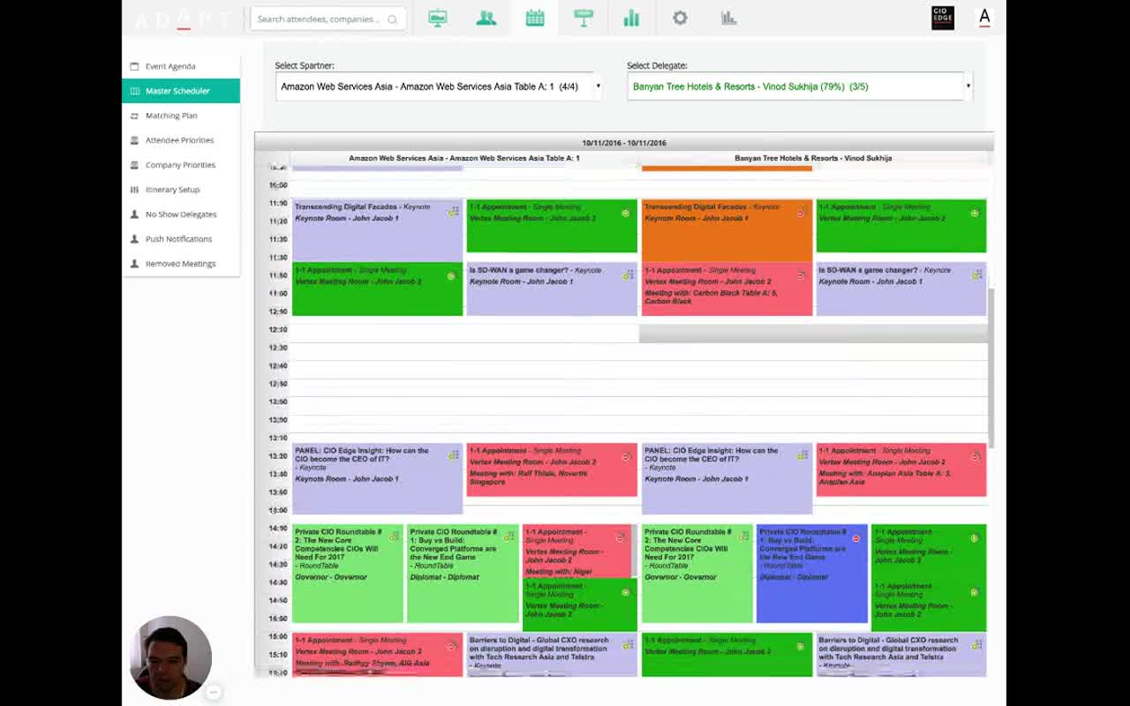Click remove icon on blue Private CIO Roundtable block
Screen dimensions: 1130x706
pyautogui.click(x=855, y=538)
